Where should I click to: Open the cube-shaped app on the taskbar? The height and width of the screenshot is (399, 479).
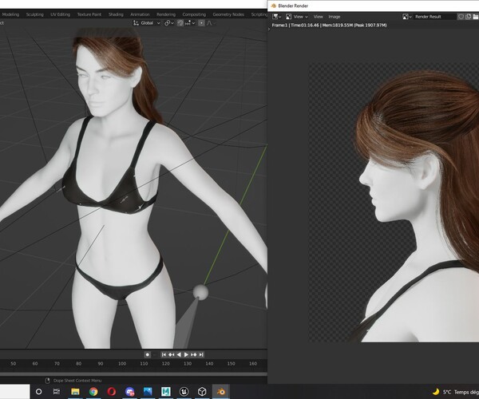(x=202, y=391)
